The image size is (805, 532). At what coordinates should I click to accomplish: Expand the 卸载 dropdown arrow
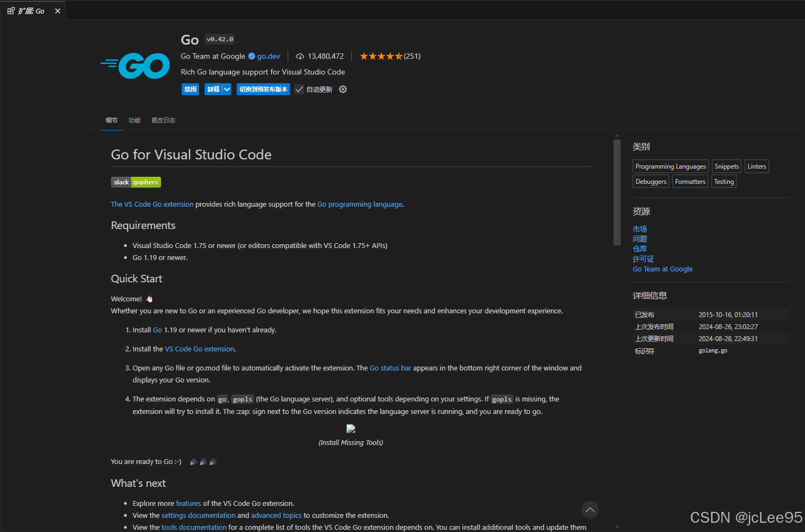pyautogui.click(x=227, y=89)
